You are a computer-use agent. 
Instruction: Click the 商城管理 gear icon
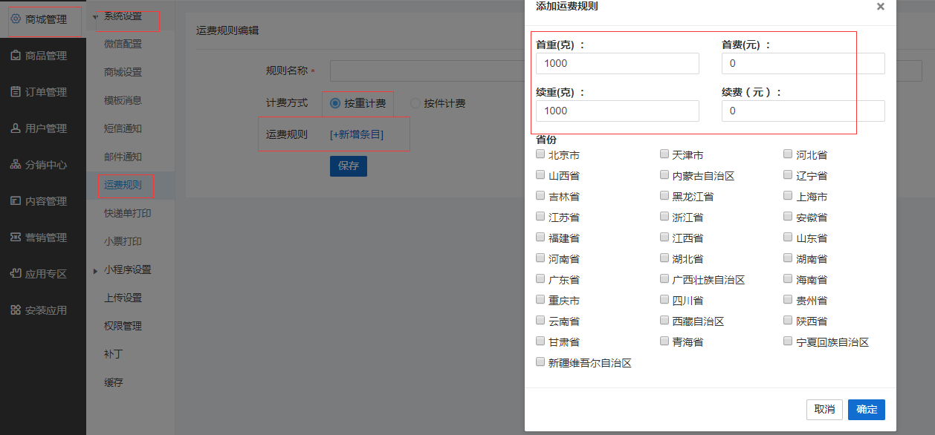(16, 19)
